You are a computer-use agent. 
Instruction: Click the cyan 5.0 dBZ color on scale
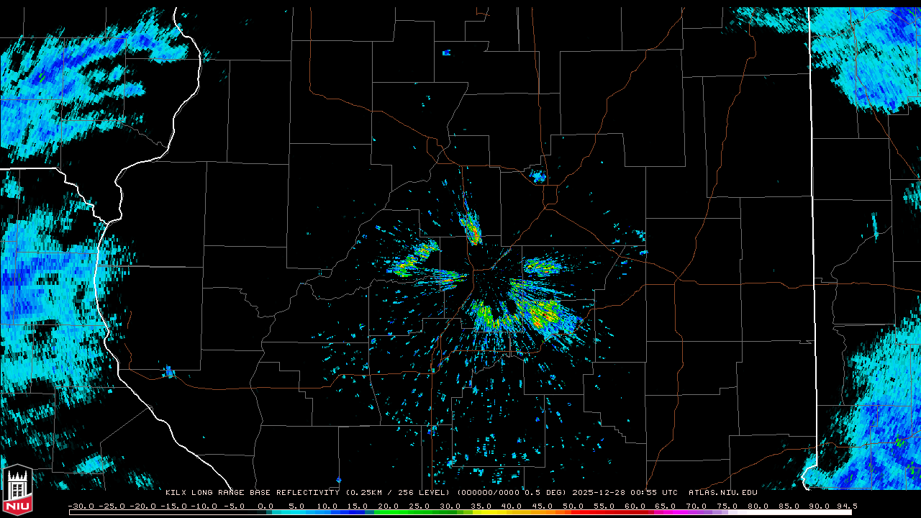pos(296,512)
